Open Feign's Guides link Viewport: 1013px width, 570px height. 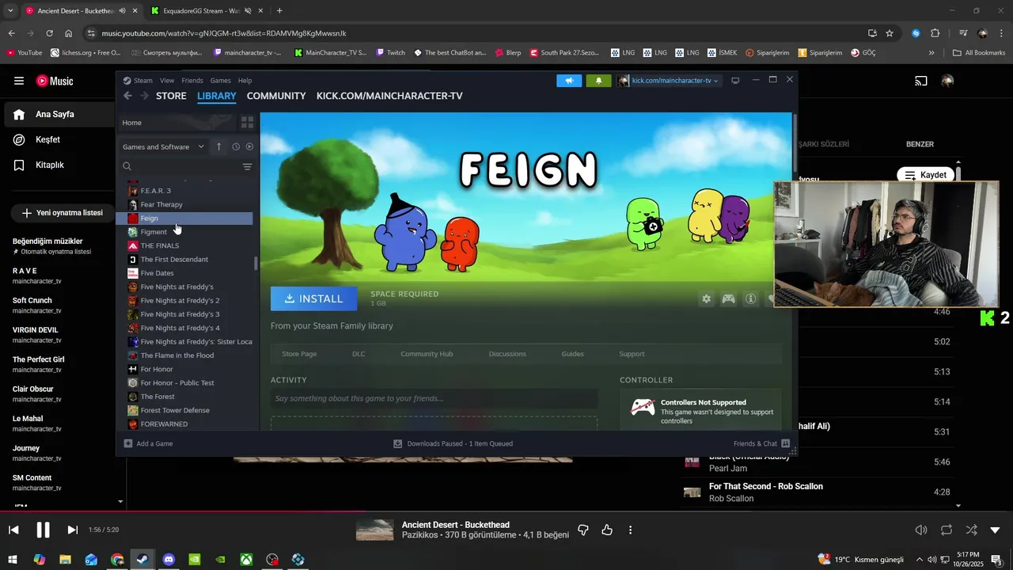pos(572,354)
